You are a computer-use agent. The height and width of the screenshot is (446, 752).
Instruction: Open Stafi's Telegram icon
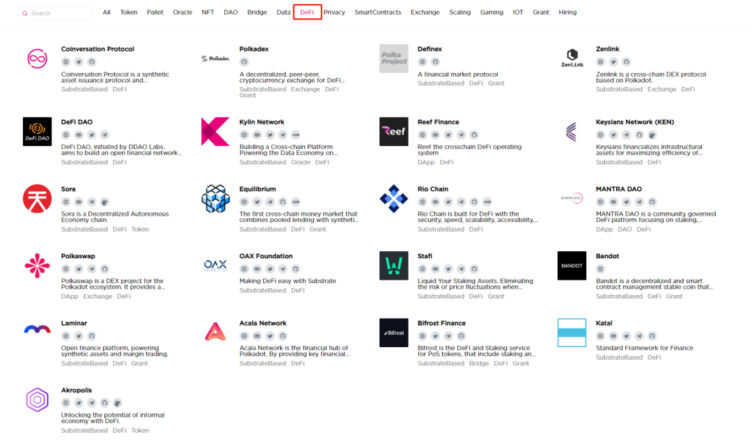pos(461,269)
